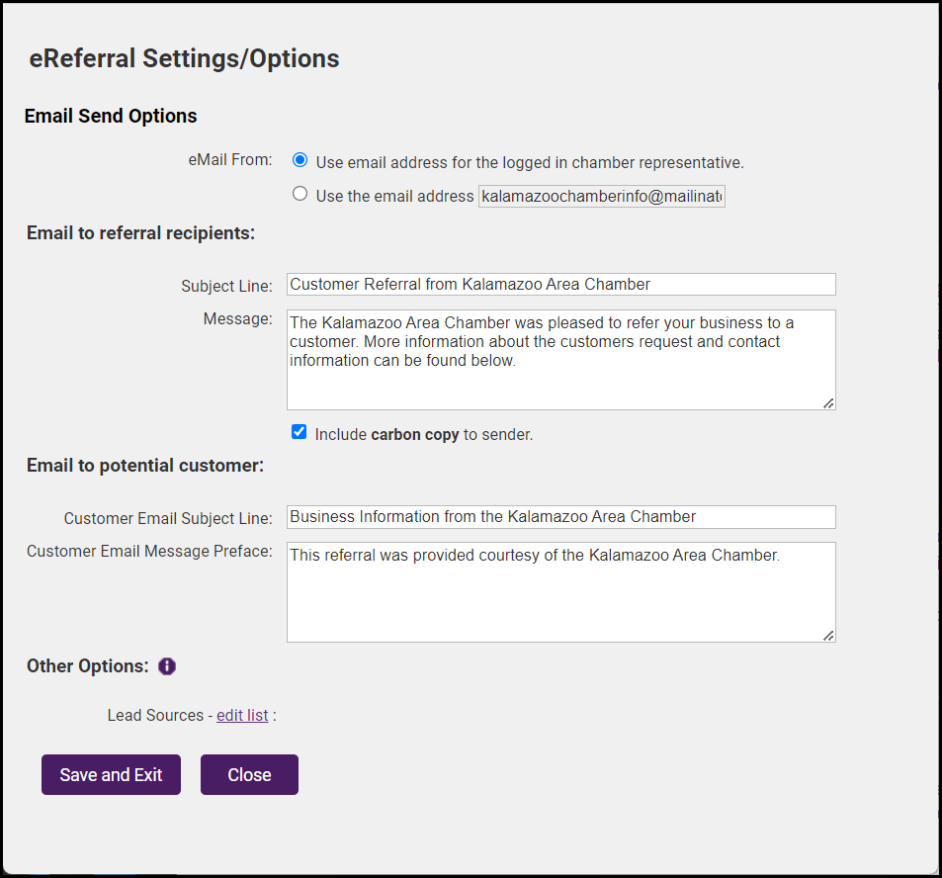Click the "Customer Email Message Preface:" label

pyautogui.click(x=149, y=551)
